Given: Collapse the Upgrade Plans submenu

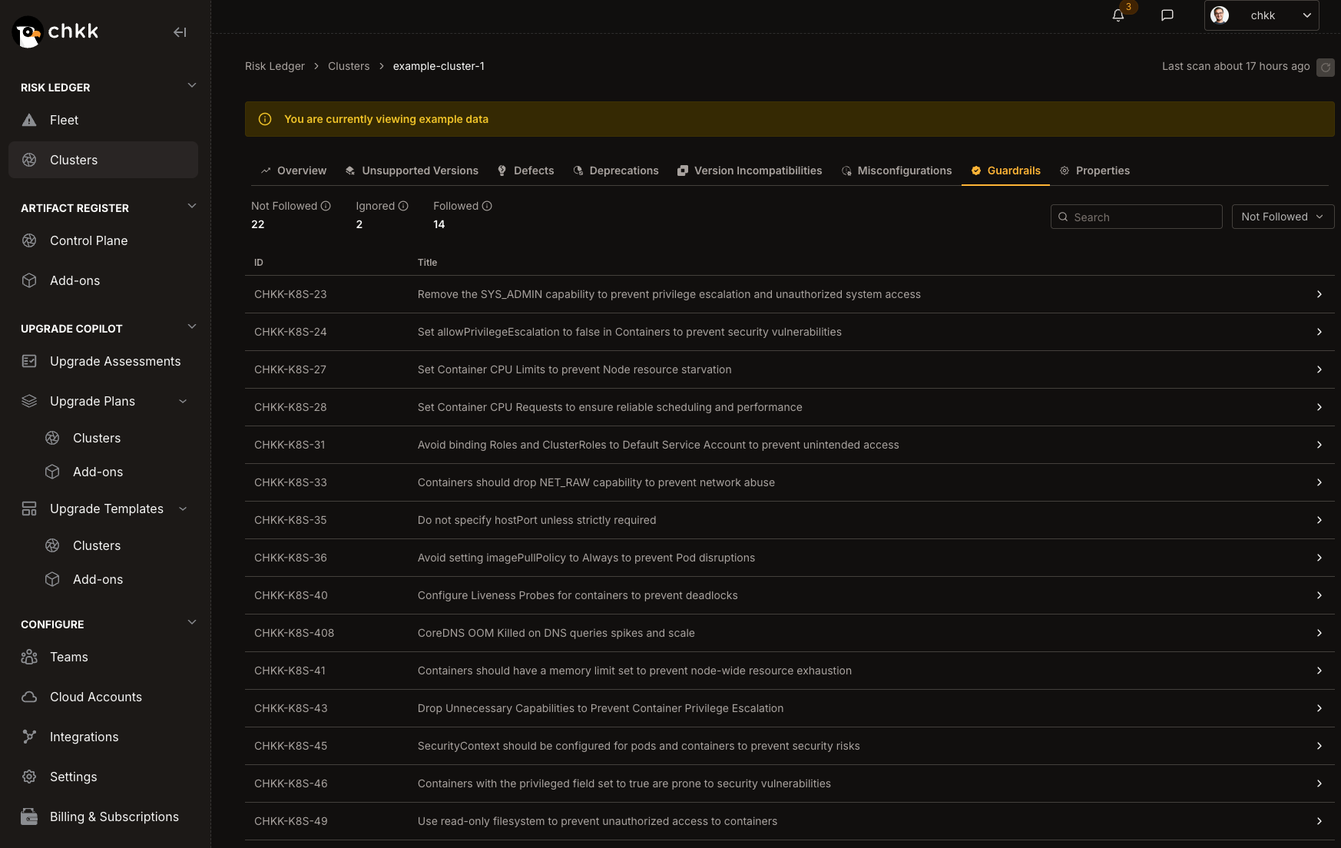Looking at the screenshot, I should point(183,401).
